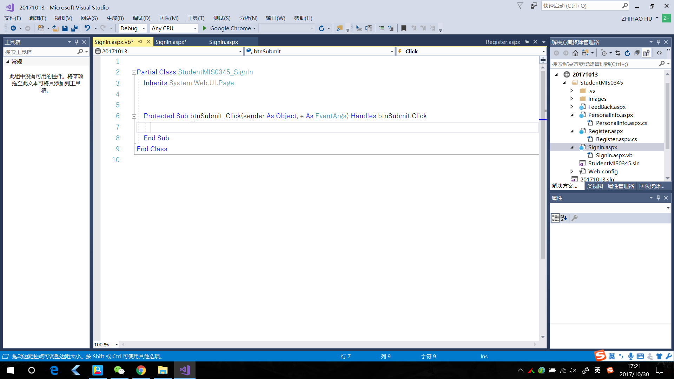
Task: Click the feedback icon near Quick Launch
Action: pyautogui.click(x=534, y=6)
